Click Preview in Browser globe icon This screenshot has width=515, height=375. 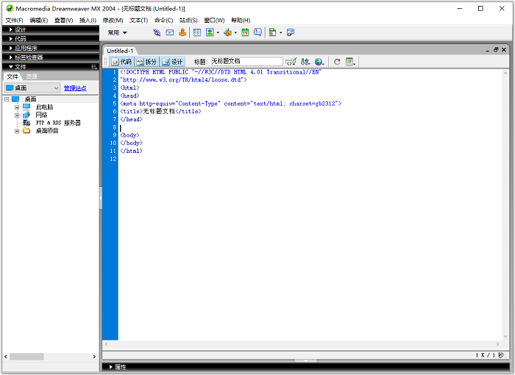click(x=319, y=62)
